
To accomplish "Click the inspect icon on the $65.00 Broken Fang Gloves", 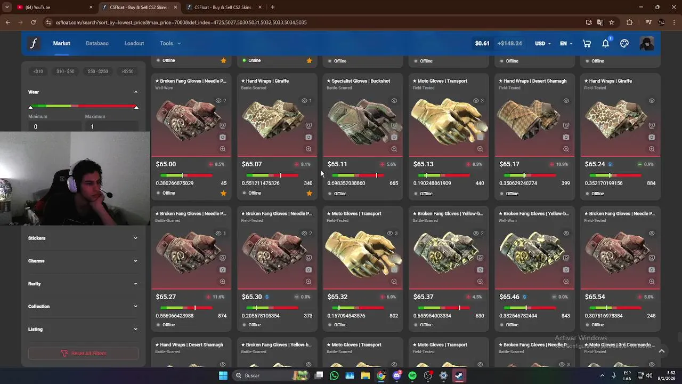I will coord(223,125).
